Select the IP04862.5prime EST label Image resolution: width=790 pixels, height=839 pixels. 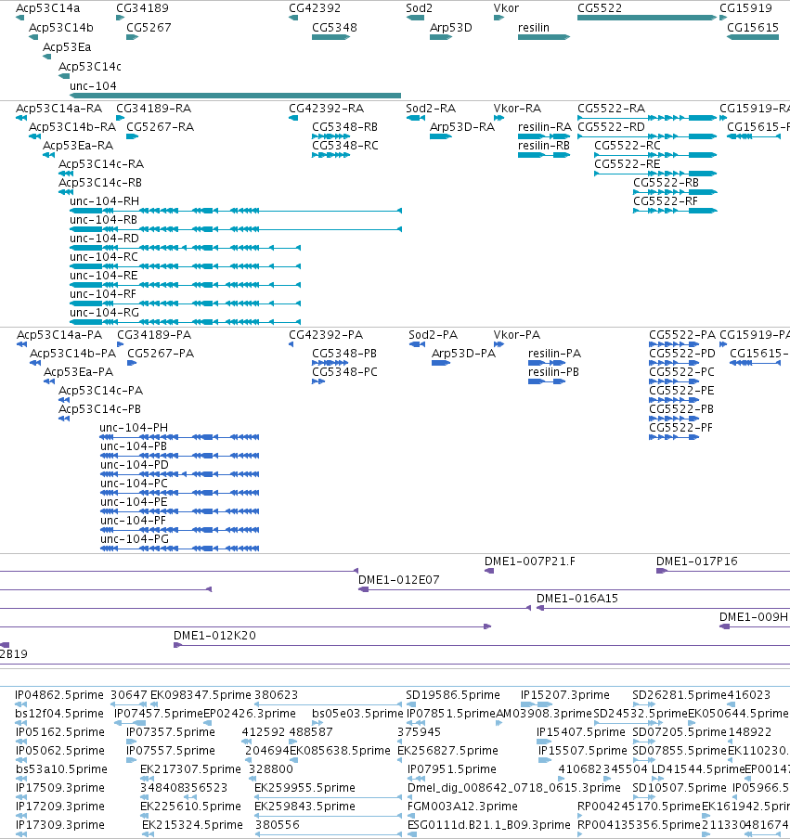click(x=59, y=695)
